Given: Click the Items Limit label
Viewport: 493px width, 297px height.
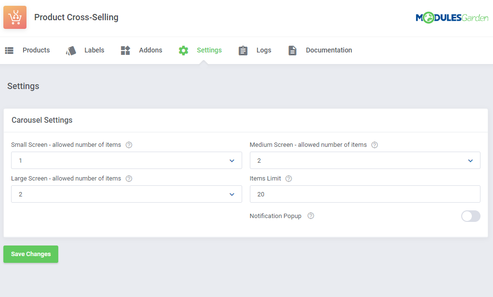Looking at the screenshot, I should [265, 179].
